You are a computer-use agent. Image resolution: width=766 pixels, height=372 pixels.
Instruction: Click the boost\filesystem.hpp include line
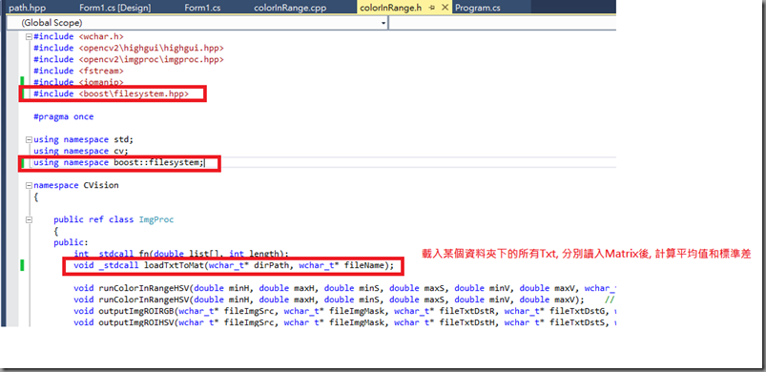tap(111, 93)
